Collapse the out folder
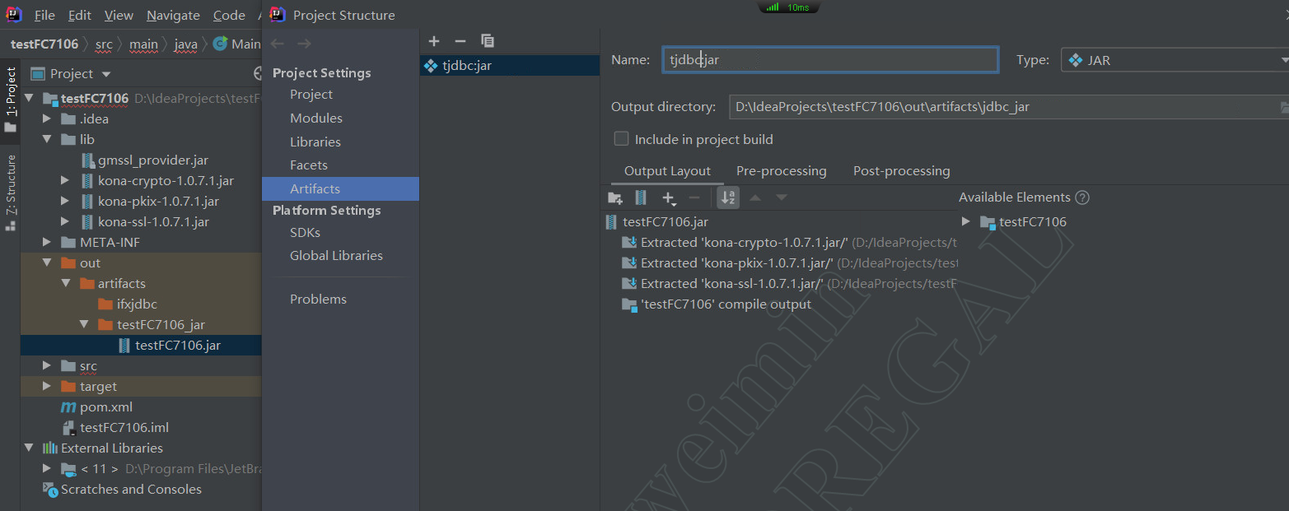 (48, 263)
